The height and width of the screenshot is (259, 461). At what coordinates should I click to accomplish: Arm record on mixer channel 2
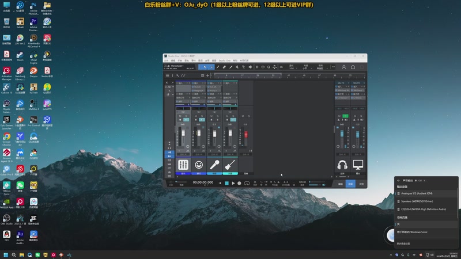tap(196, 120)
